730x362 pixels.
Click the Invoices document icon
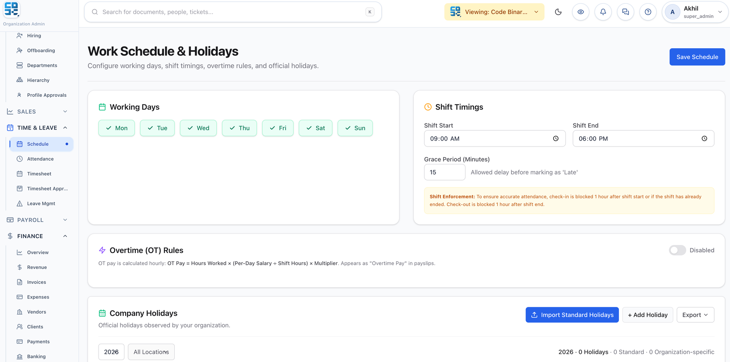(19, 282)
